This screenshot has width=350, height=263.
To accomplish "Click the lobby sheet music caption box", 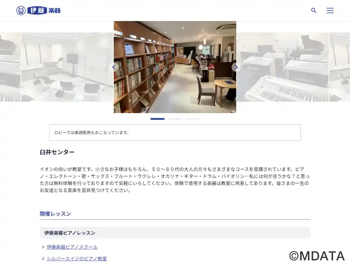I will [175, 133].
